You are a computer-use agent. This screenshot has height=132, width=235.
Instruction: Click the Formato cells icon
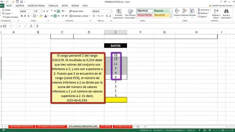click(x=192, y=11)
